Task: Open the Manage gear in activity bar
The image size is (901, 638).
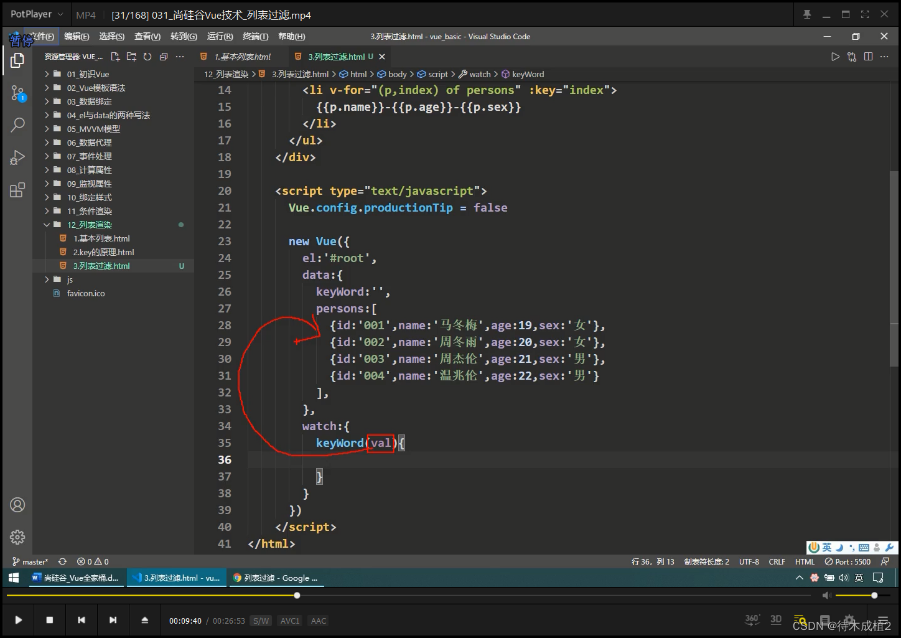Action: coord(17,537)
